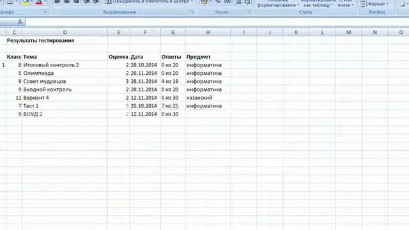The height and width of the screenshot is (230, 409).
Task: Apply the 000 thousands separator format
Action: (228, 2)
